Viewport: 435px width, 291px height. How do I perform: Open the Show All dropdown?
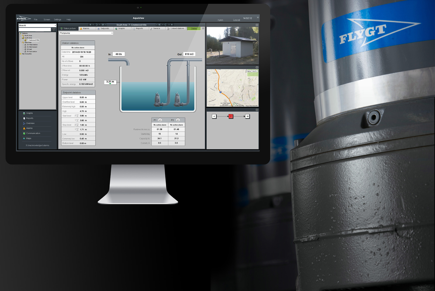click(37, 26)
